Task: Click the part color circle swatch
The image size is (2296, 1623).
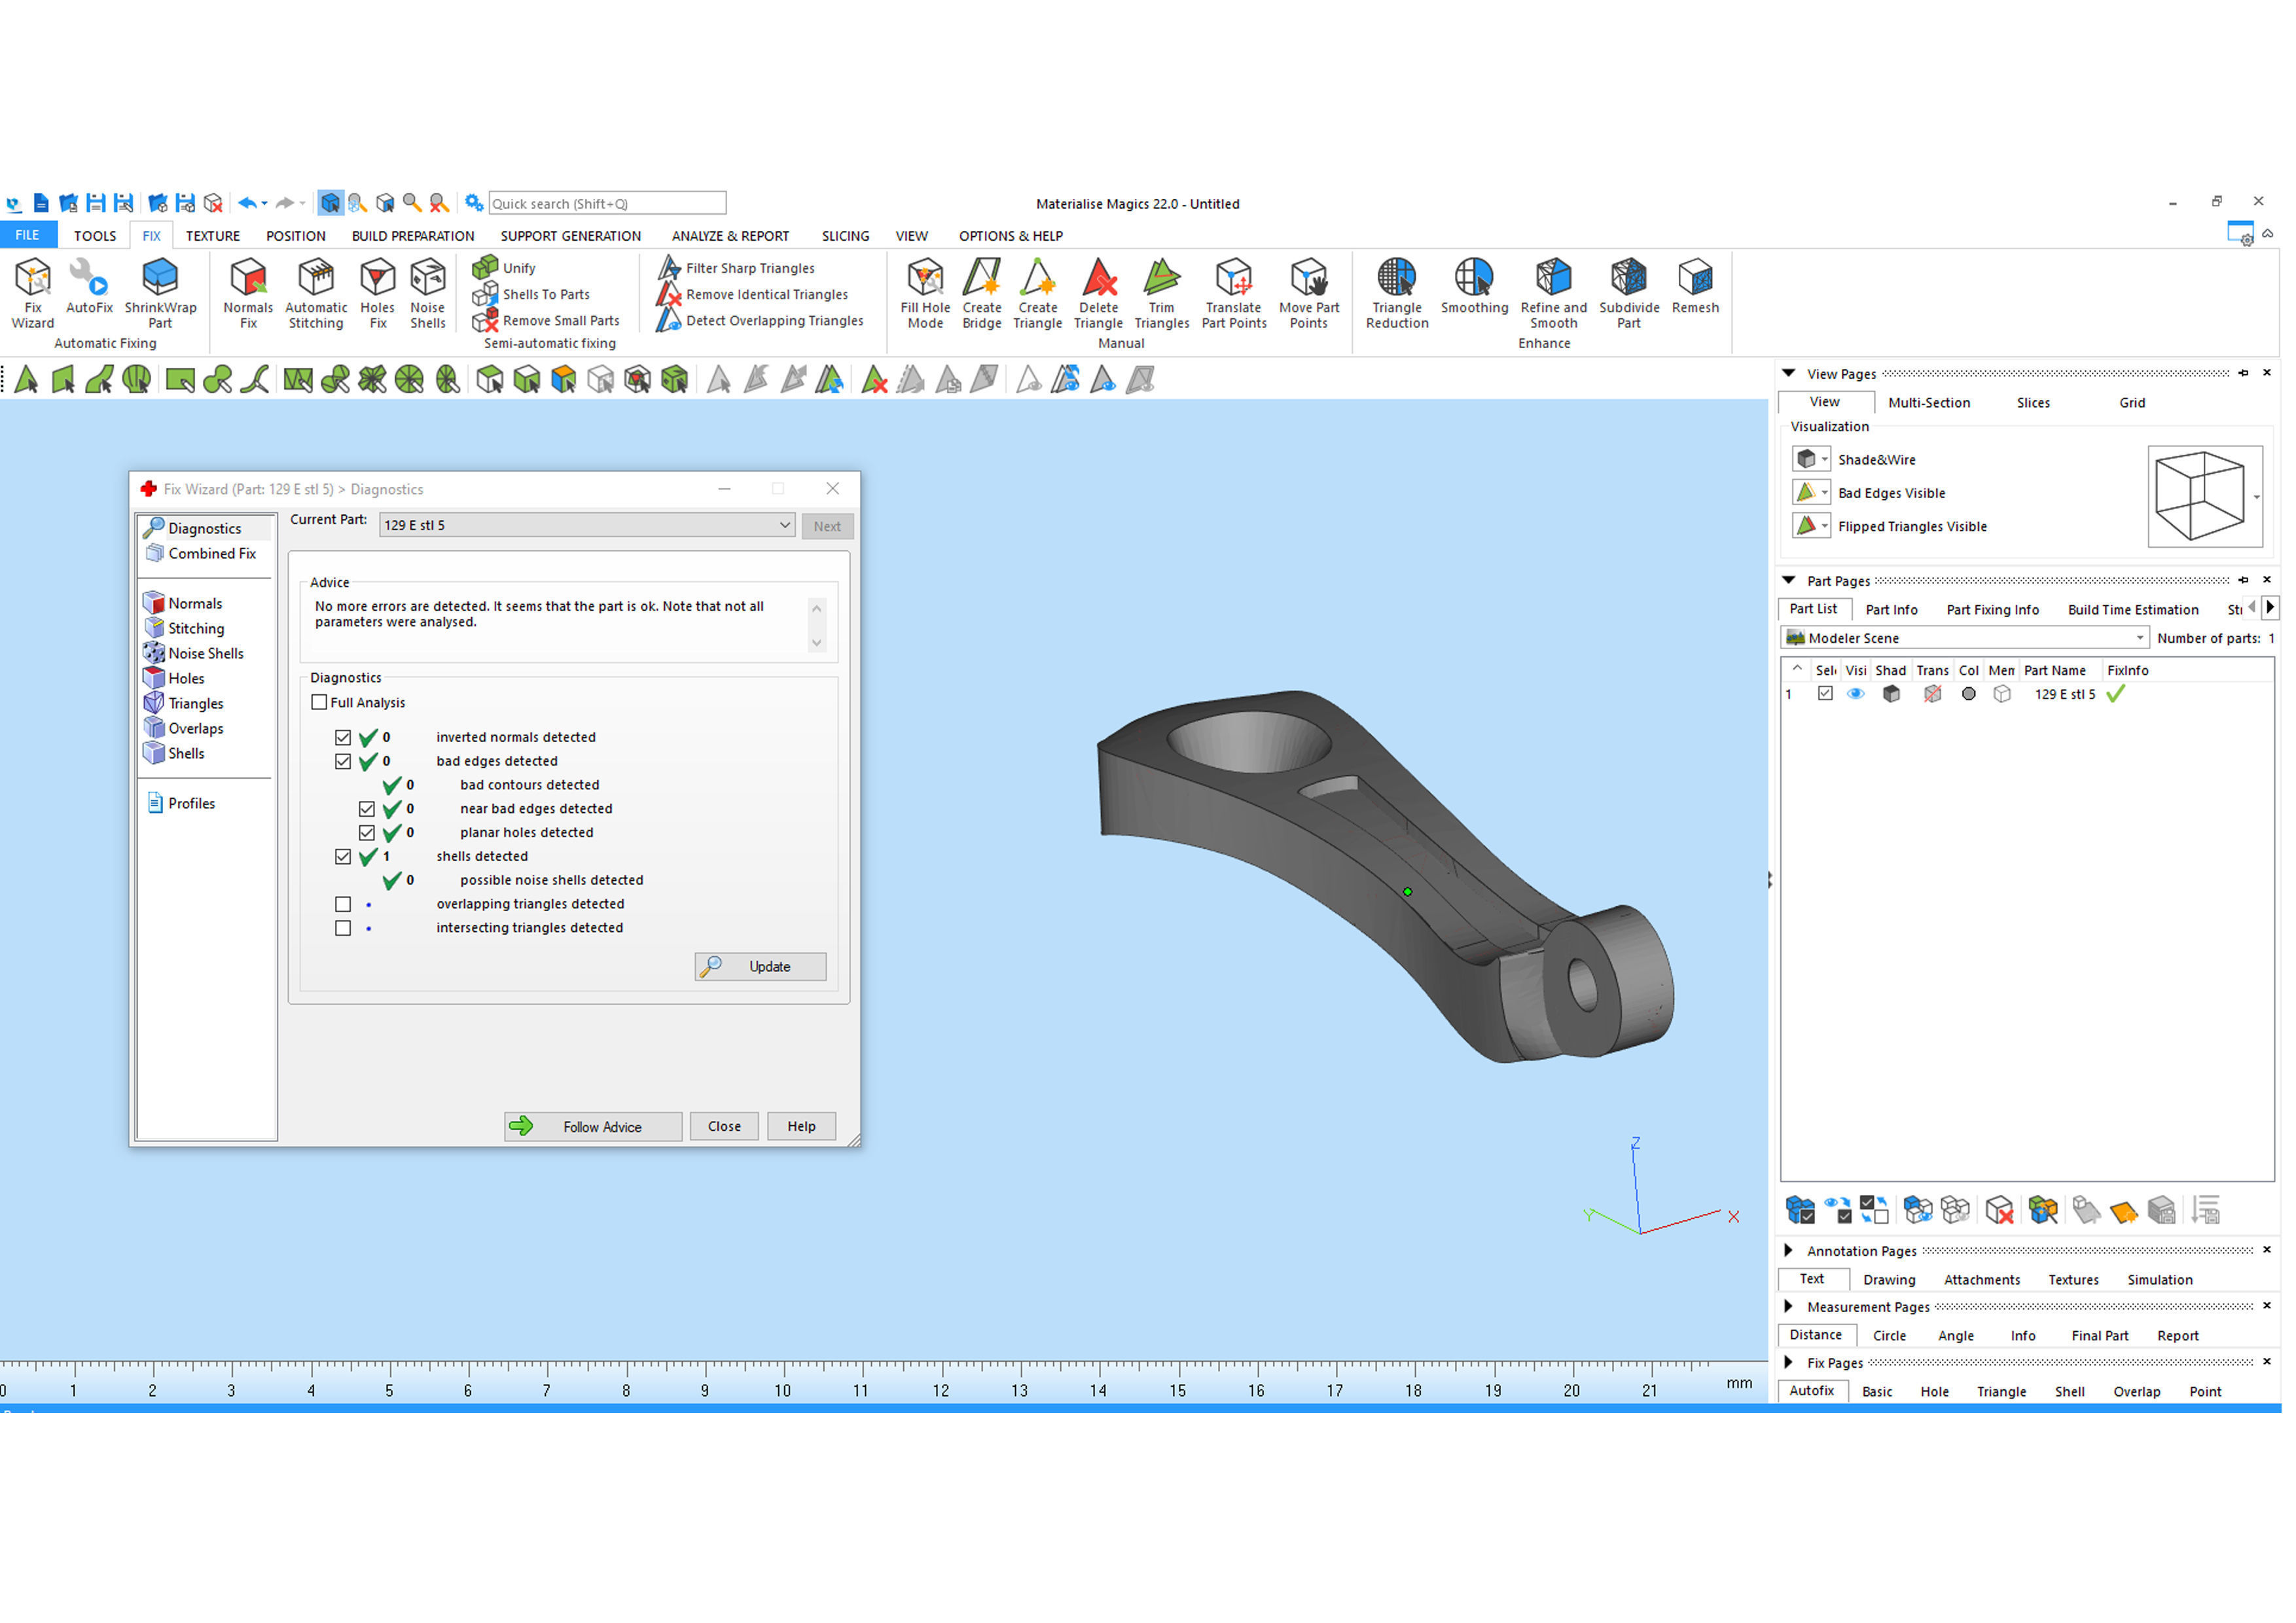Action: 1969,694
